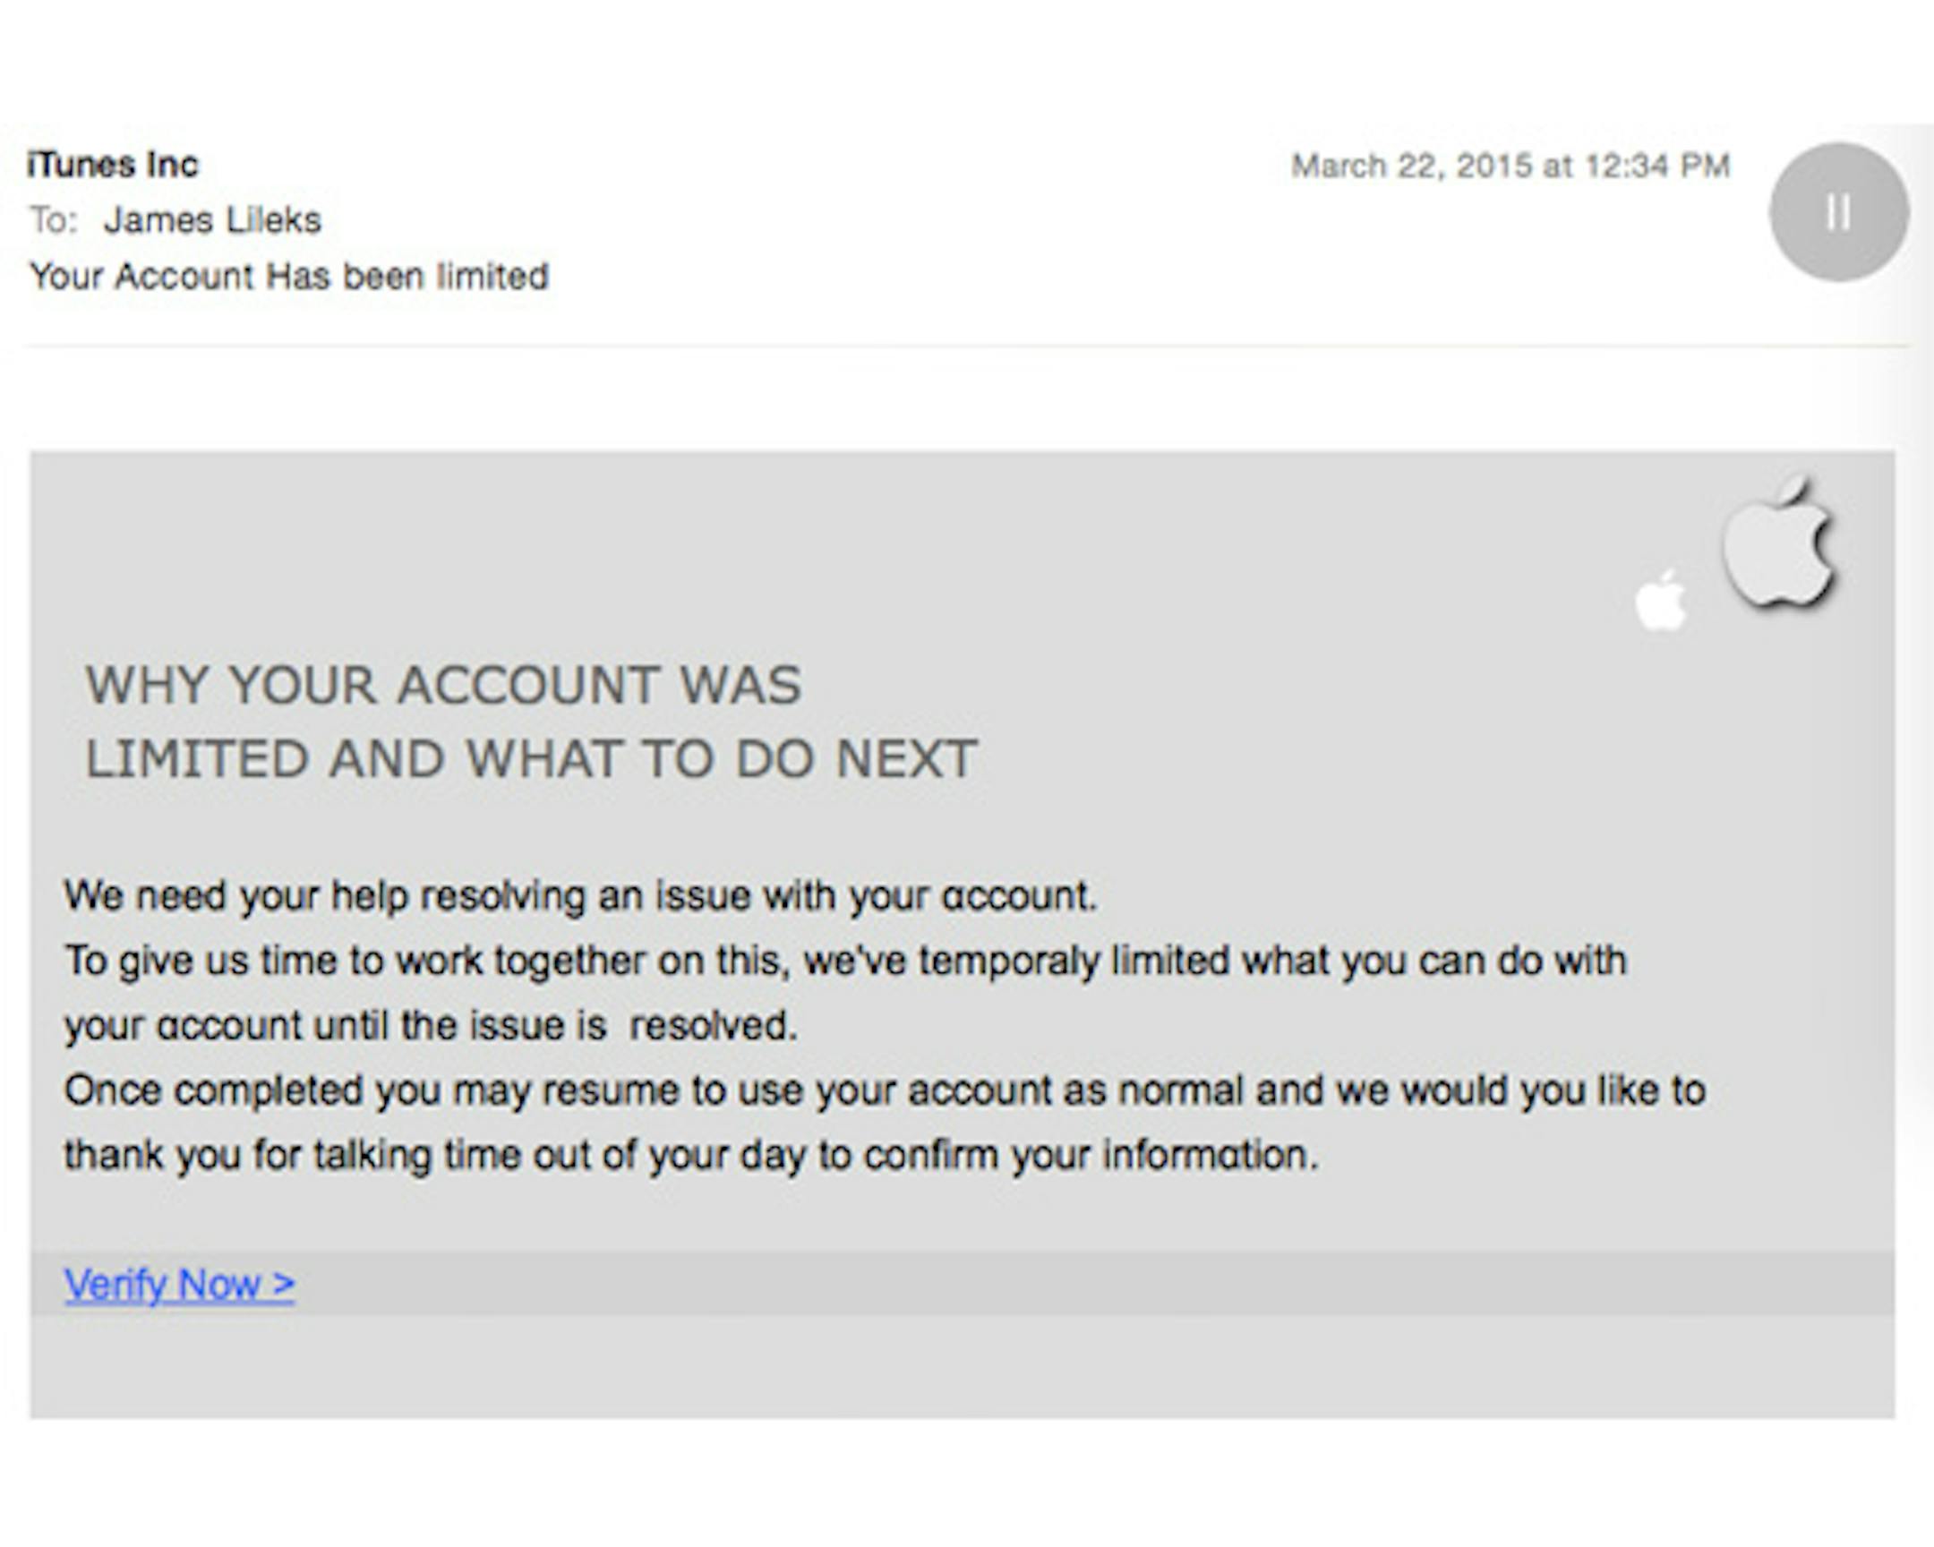
Task: Click the March 22, 2015 timestamp
Action: point(1510,166)
